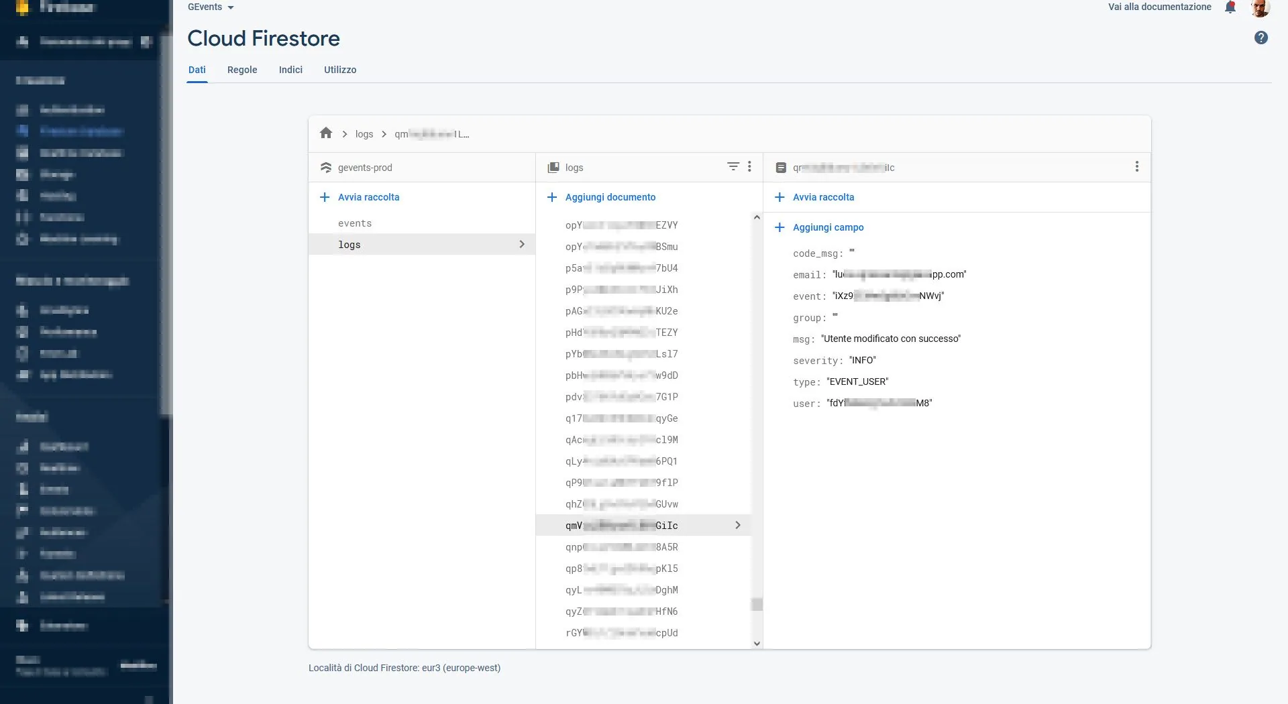Select the events collection
Screen dimensions: 1288x704
point(422,223)
